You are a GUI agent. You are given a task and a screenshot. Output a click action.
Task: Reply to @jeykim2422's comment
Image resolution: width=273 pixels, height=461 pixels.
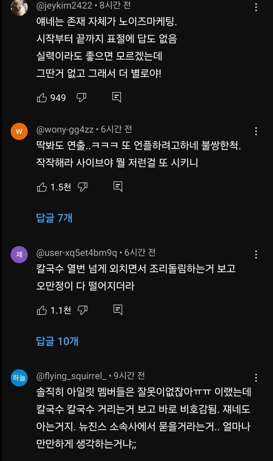coord(116,97)
